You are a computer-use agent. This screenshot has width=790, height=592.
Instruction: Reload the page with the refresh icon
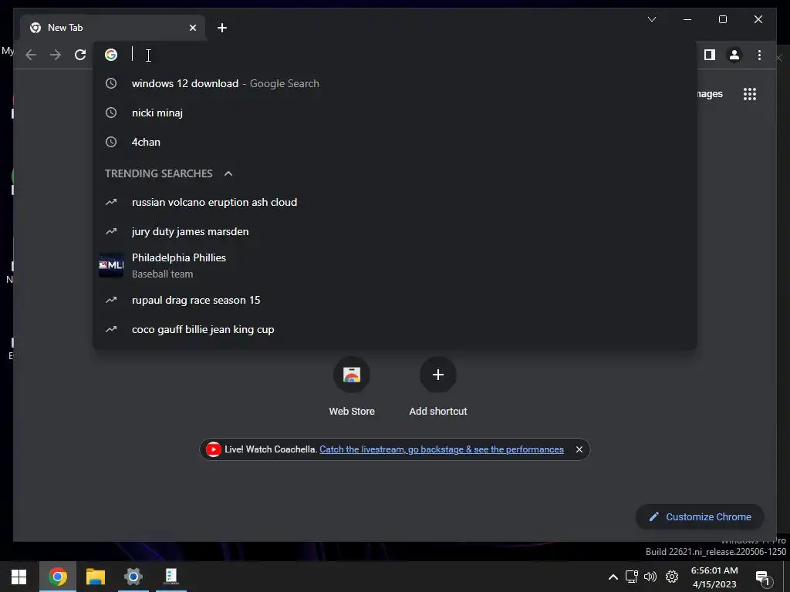pyautogui.click(x=80, y=55)
